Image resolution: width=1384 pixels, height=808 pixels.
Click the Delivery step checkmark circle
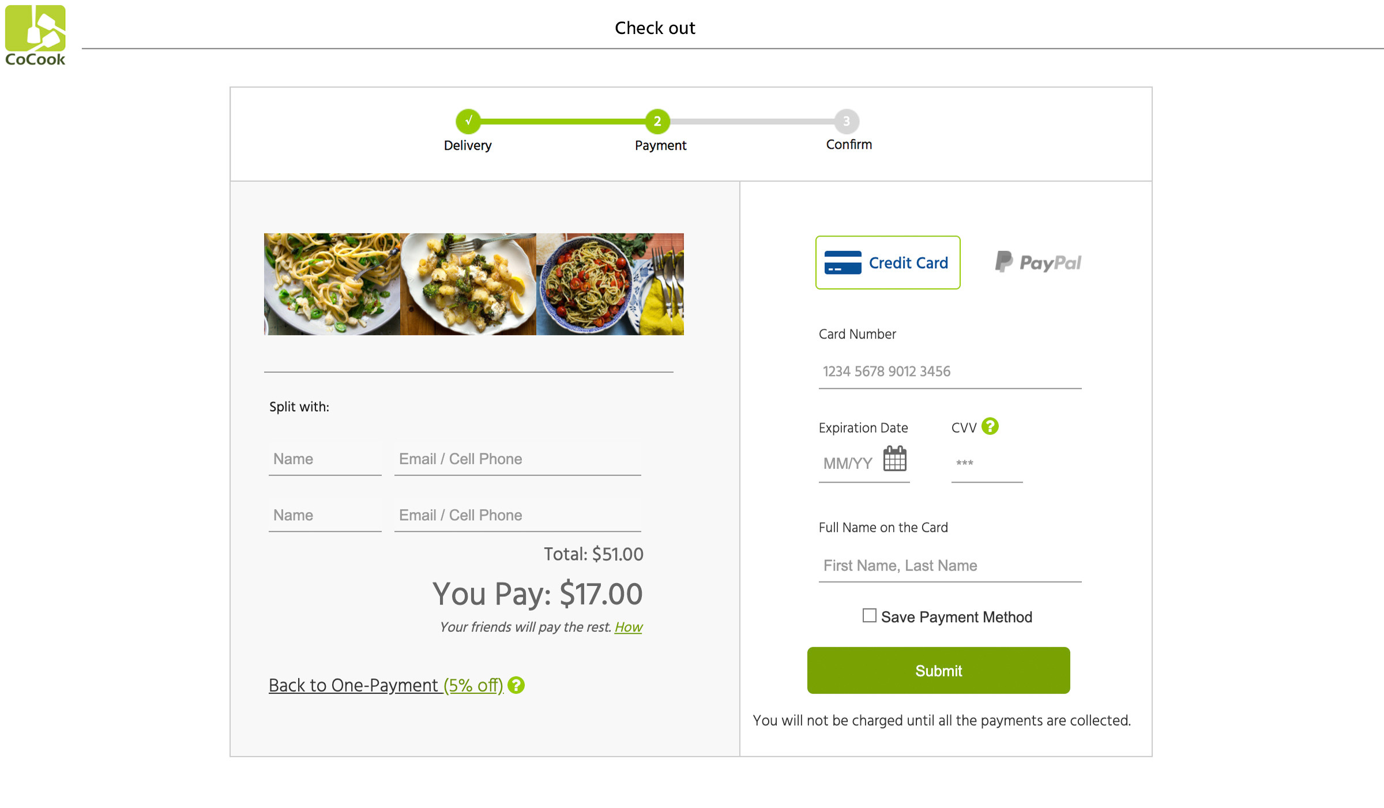pos(468,121)
